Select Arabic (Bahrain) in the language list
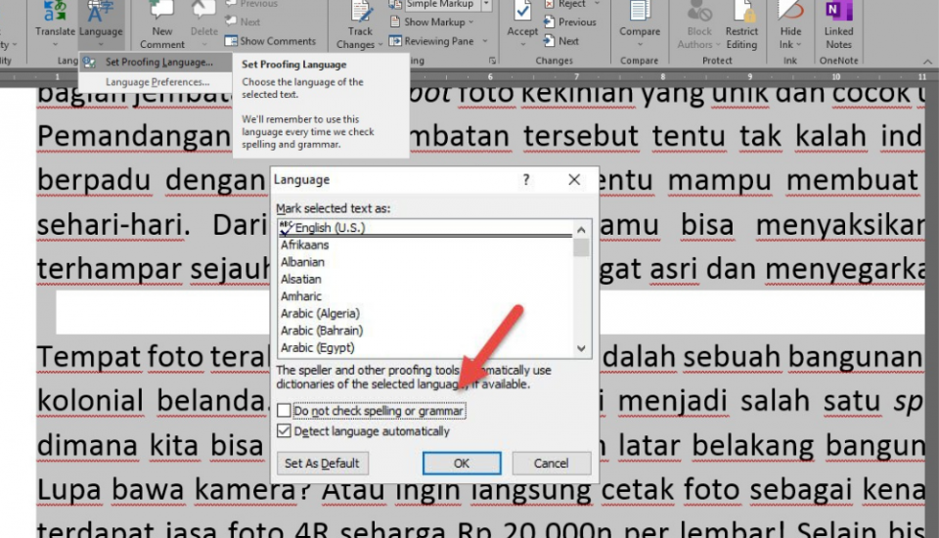This screenshot has width=939, height=538. (425, 330)
